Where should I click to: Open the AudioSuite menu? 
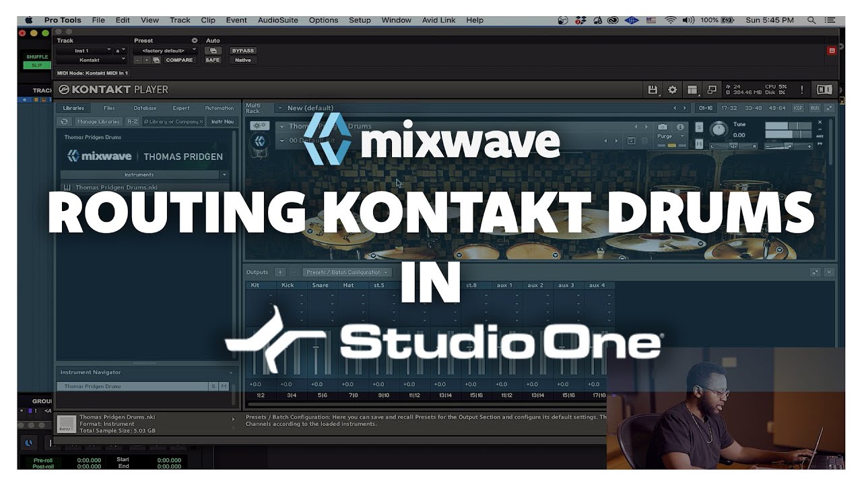(278, 20)
